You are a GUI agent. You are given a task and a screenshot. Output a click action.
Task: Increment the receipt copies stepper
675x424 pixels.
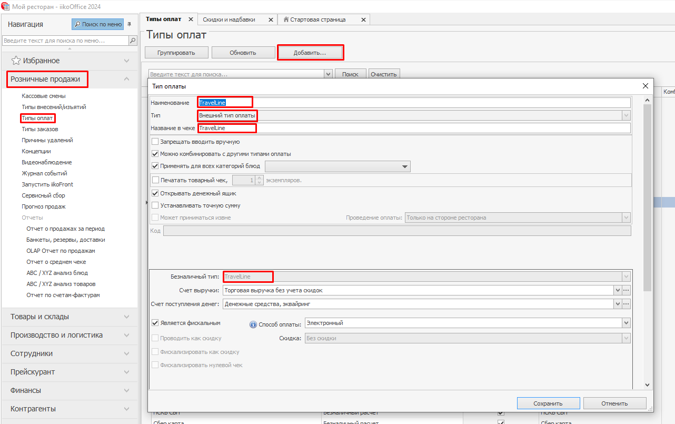point(260,178)
